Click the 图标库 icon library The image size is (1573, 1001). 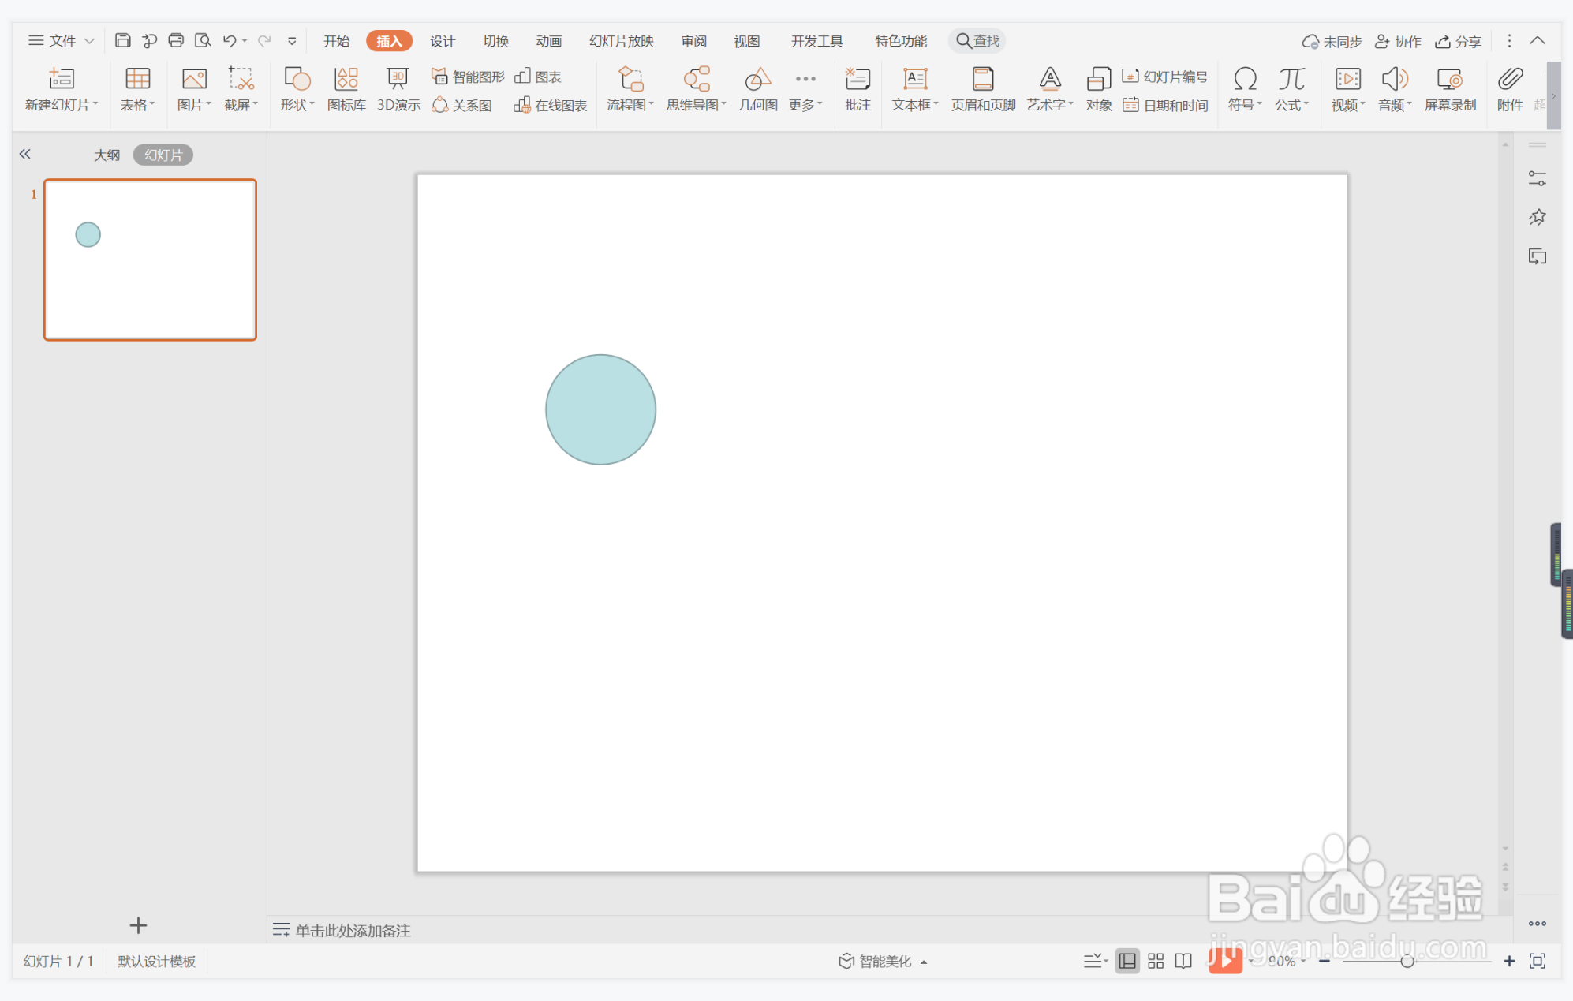point(346,88)
